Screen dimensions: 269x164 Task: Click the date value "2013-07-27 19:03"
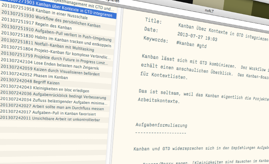197,37
